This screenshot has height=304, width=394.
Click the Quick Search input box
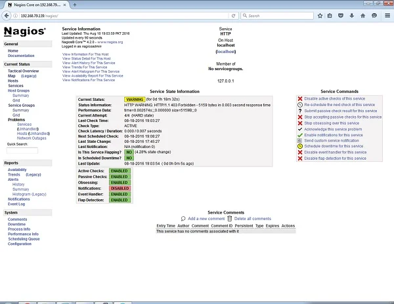click(x=22, y=151)
